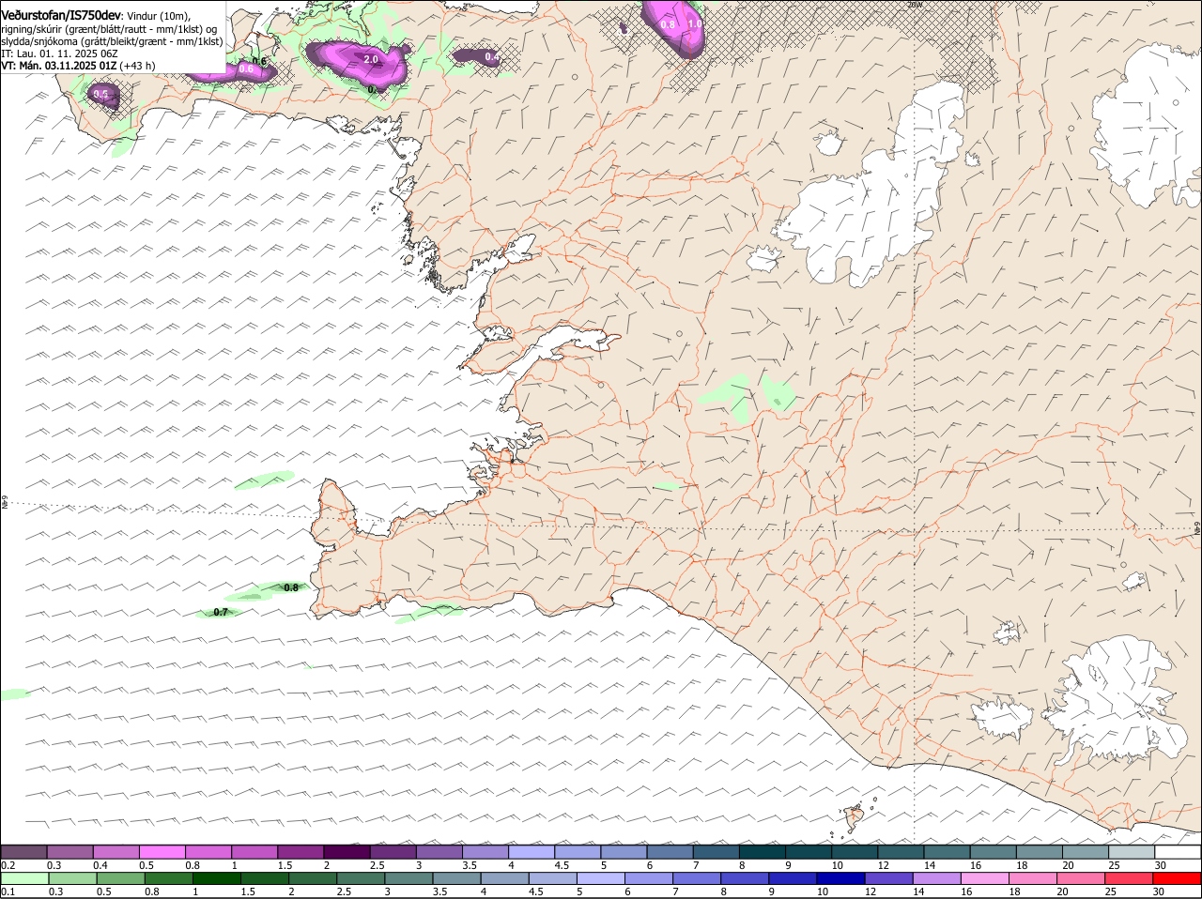1202x899 pixels.
Task: Click the black 0.8 label on the green rain streak
Action: pos(291,587)
